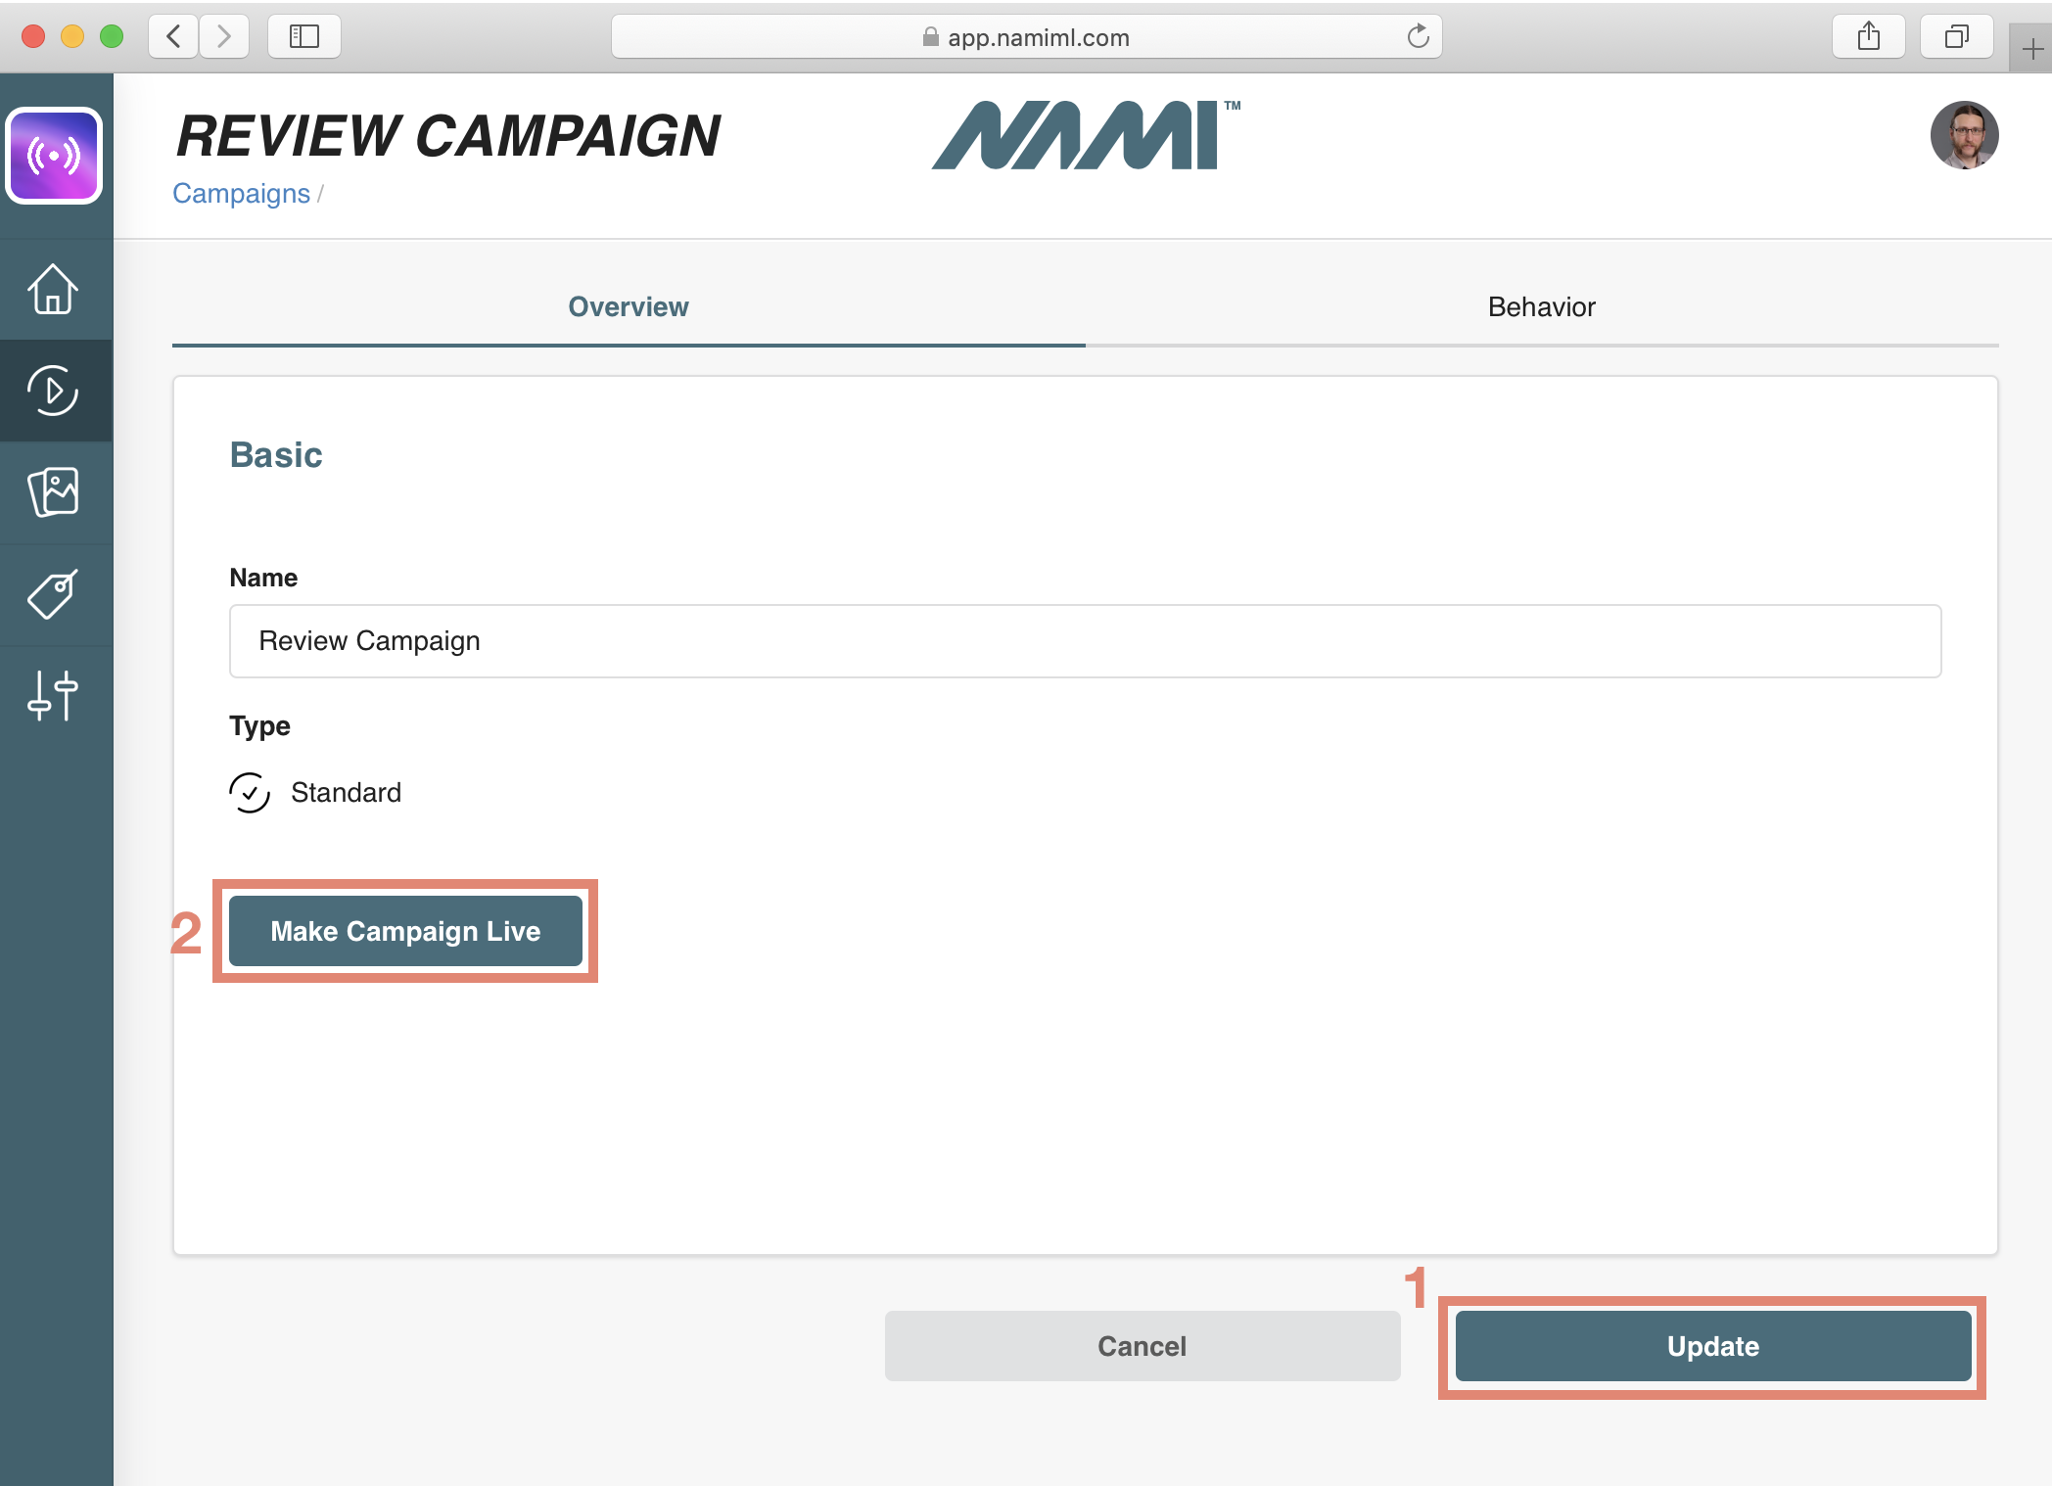Viewport: 2052px width, 1486px height.
Task: Click the Cancel button
Action: coord(1142,1346)
